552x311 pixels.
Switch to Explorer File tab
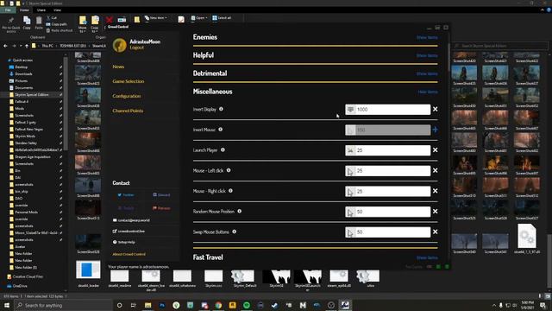tap(8, 10)
